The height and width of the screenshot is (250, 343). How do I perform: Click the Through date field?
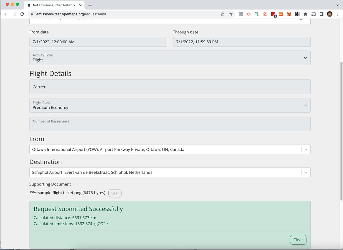[x=242, y=42]
